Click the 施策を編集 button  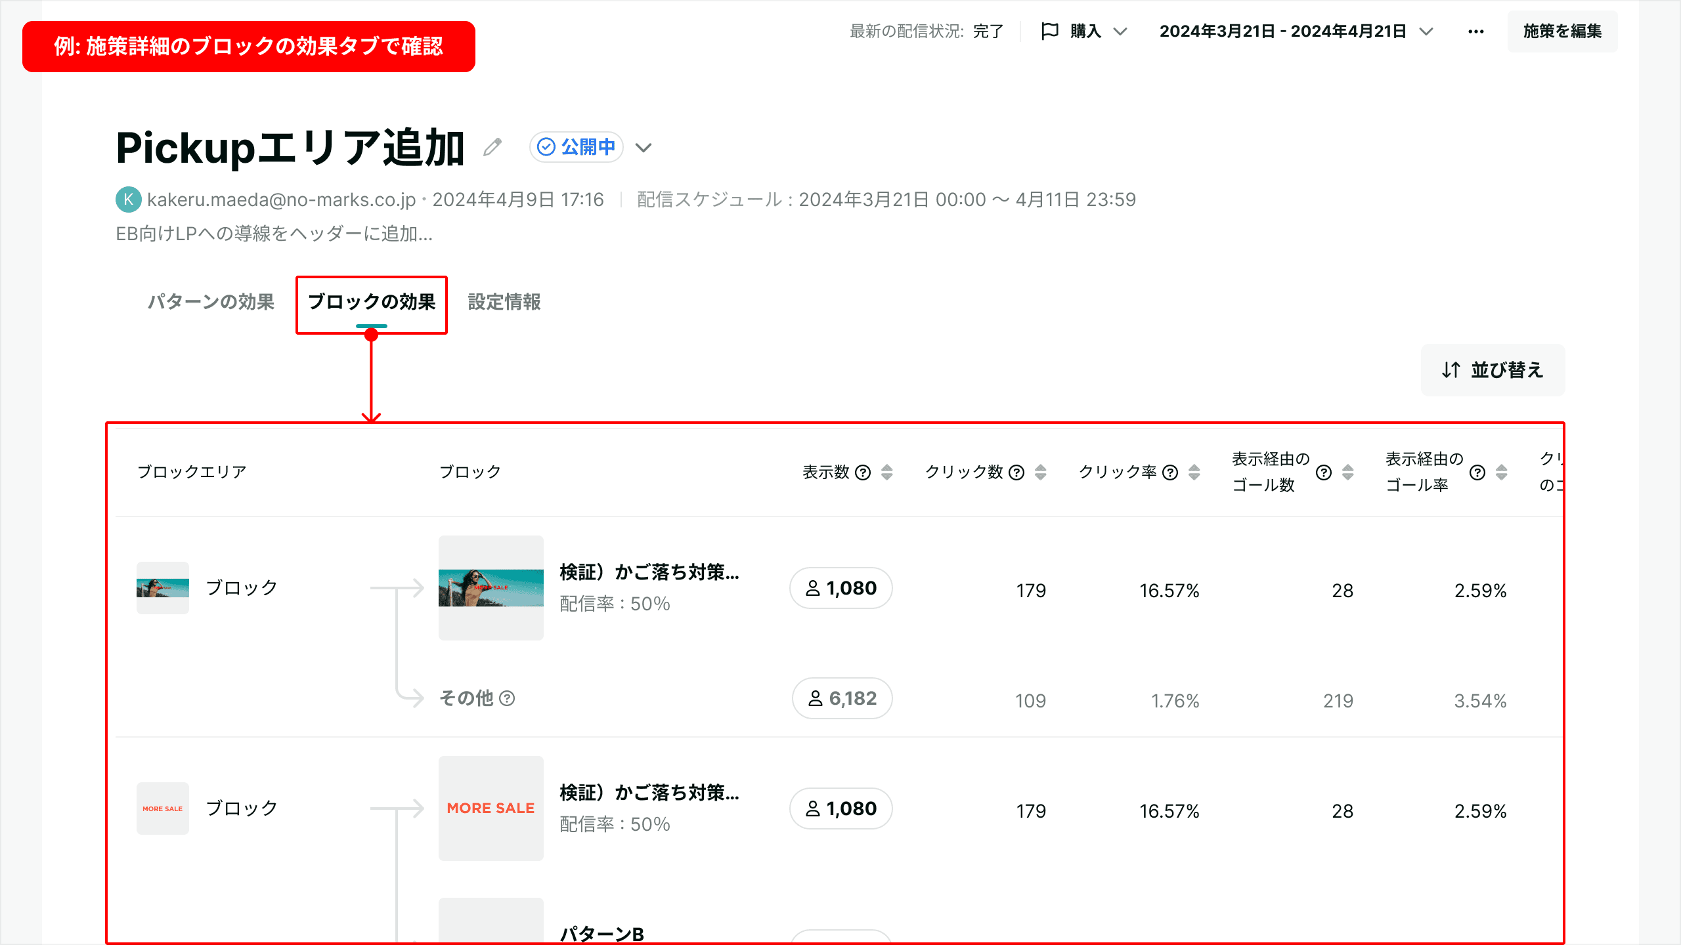1562,31
